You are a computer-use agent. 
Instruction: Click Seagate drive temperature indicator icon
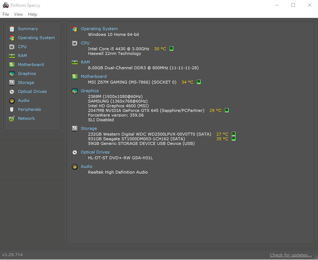[x=234, y=138]
